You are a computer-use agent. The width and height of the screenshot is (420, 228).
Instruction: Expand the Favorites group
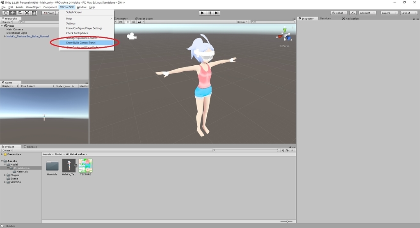(x=2, y=154)
